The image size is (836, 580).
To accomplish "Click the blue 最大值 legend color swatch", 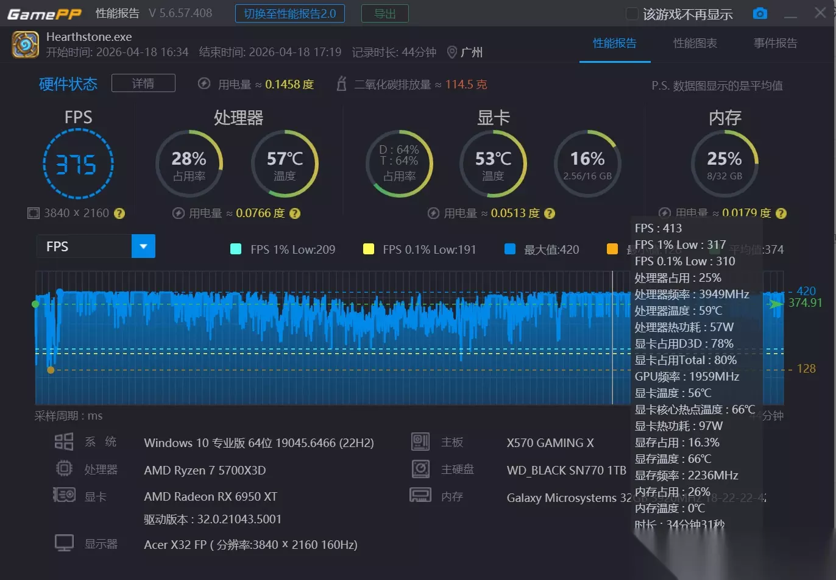I will [x=510, y=249].
